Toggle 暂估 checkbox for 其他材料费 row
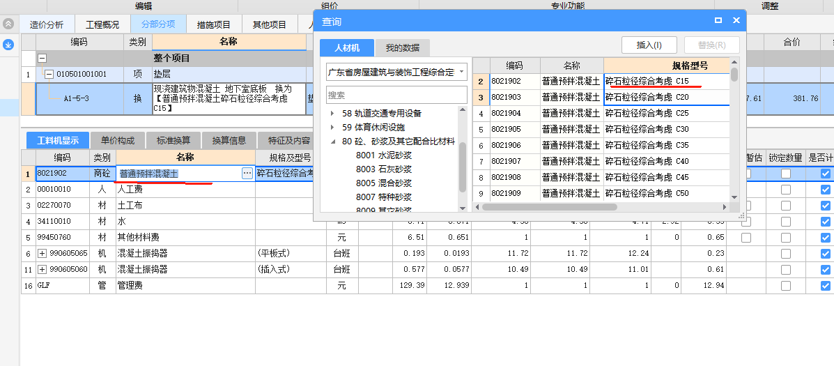Image resolution: width=834 pixels, height=366 pixels. [746, 237]
